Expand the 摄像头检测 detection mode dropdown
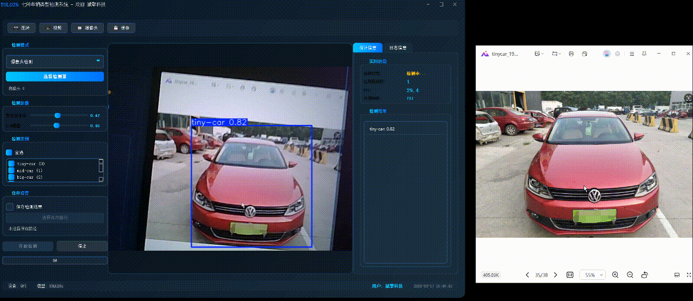This screenshot has height=301, width=693. 55,62
